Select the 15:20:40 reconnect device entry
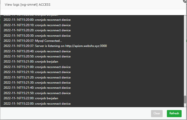This screenshot has height=120, width=187. tap(37, 51)
